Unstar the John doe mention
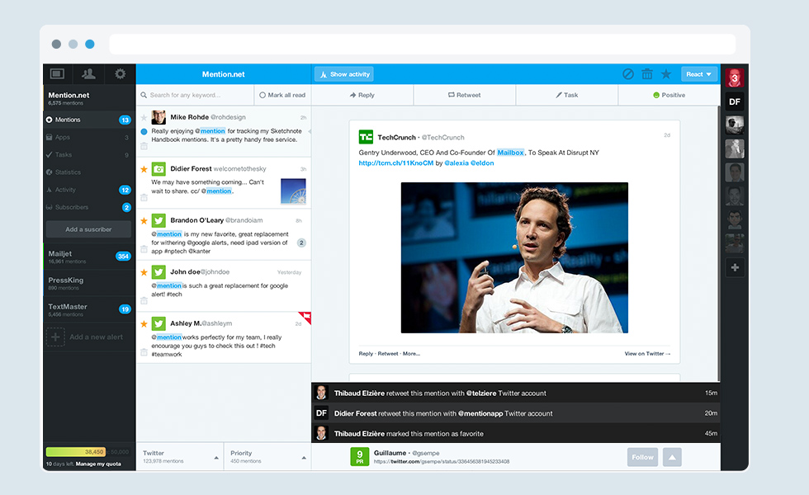Screen dimensions: 809x495 [x=144, y=272]
